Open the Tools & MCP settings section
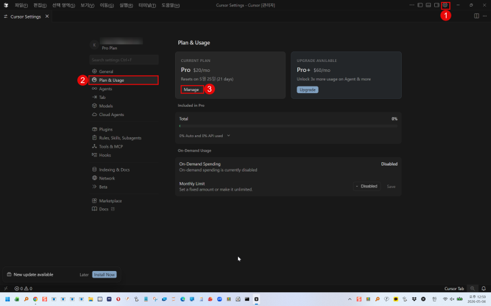This screenshot has width=491, height=306. point(124,146)
